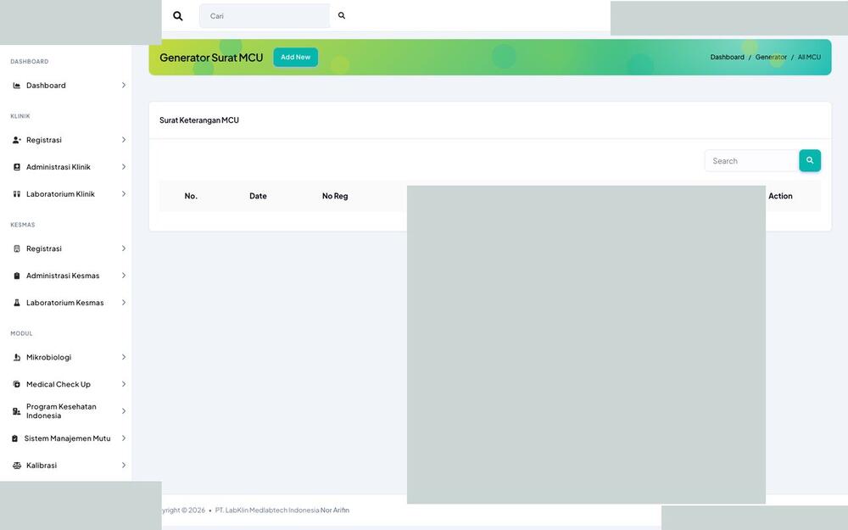Click the large magnifier icon in top bar
The image size is (848, 530).
[178, 16]
